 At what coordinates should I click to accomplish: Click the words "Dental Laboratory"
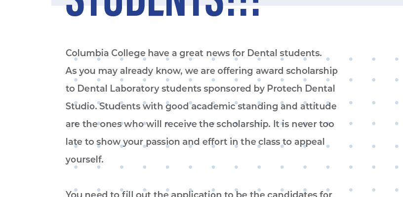(118, 89)
